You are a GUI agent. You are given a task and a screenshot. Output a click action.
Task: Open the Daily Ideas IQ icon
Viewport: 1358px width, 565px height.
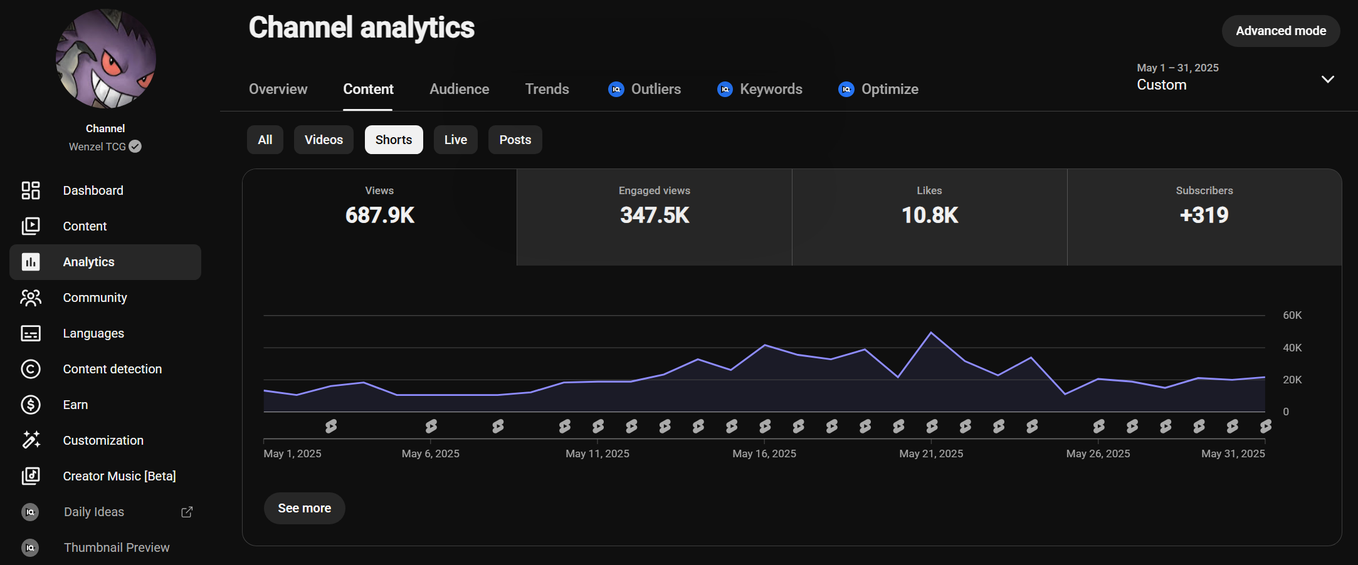pos(30,512)
